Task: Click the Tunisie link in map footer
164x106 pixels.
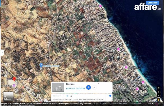Action: (103, 104)
